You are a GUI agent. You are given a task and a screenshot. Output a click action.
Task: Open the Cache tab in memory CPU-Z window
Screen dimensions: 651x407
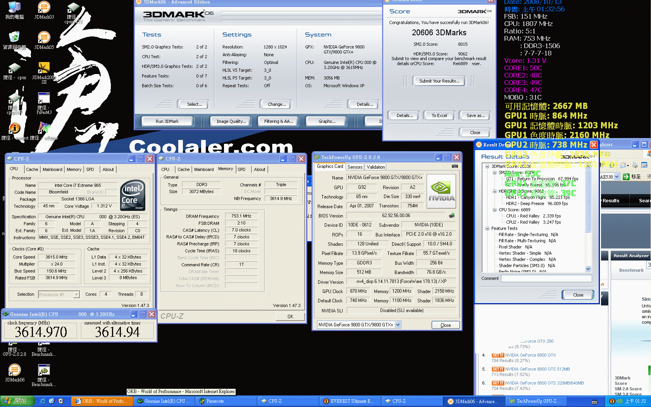point(184,169)
